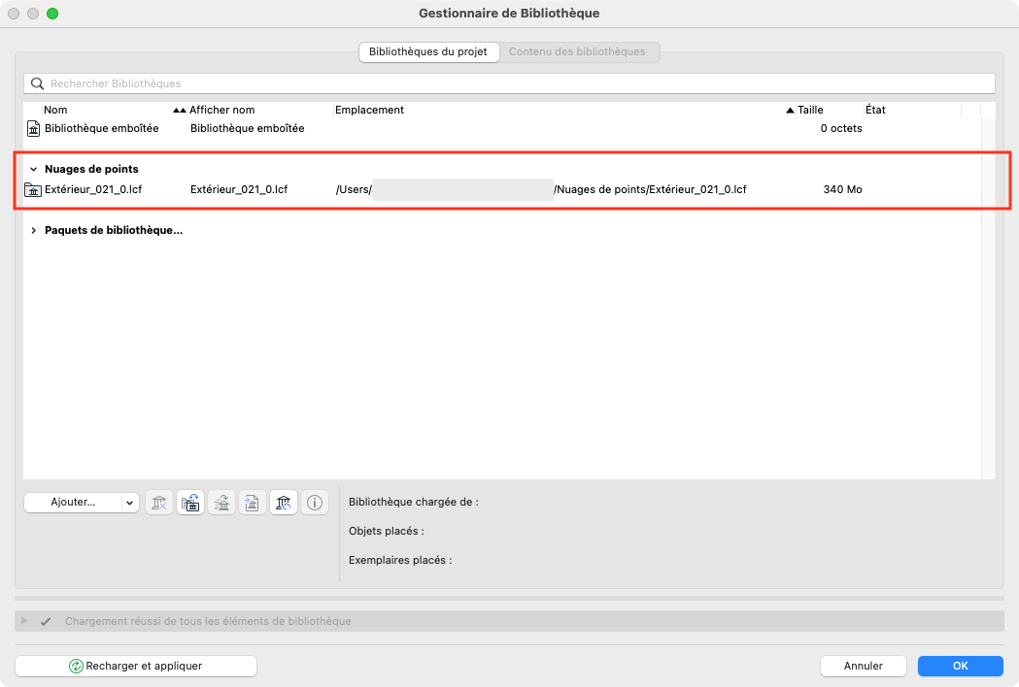
Task: Open the library information icon
Action: coord(315,503)
